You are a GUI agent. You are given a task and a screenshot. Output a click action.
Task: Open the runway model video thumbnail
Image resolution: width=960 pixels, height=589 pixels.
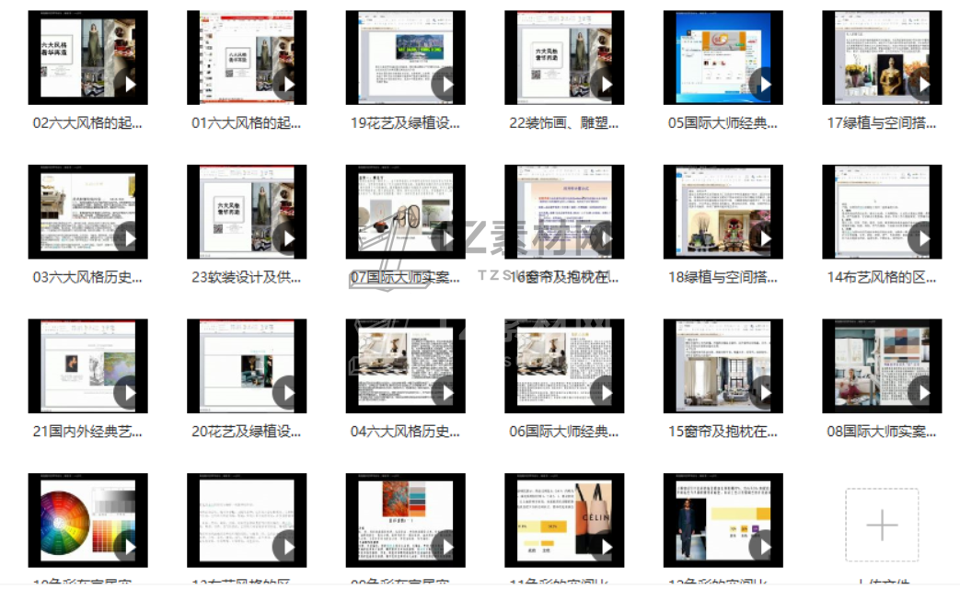click(723, 520)
